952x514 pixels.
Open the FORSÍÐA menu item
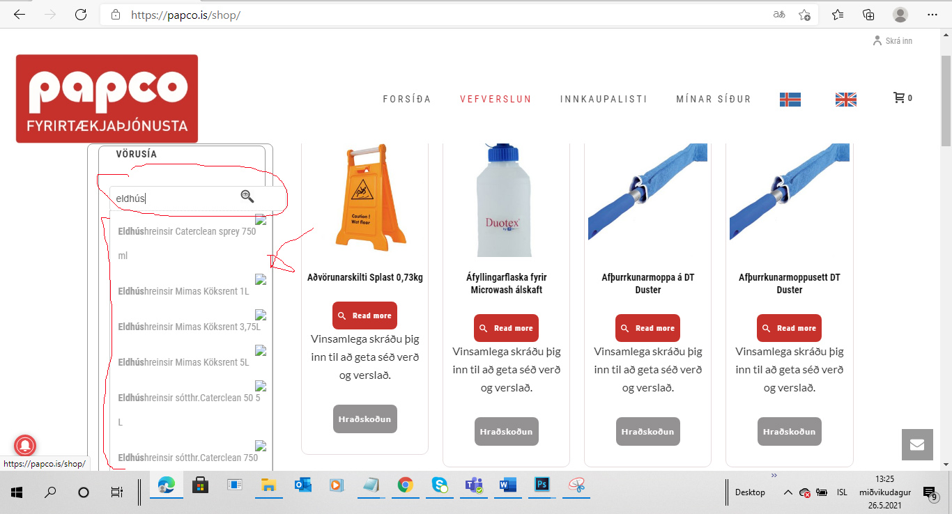coord(407,99)
